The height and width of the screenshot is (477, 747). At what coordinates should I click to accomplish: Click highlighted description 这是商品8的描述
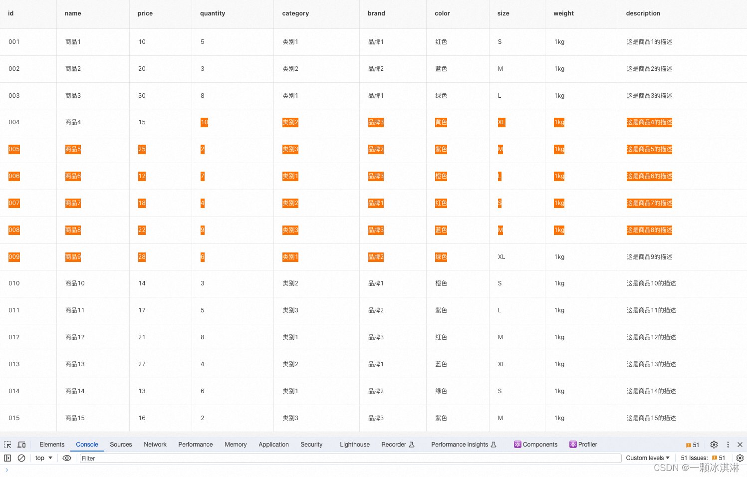[x=649, y=230]
